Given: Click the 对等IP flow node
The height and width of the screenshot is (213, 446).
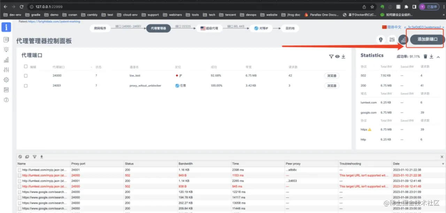Looking at the screenshot, I should [x=261, y=28].
